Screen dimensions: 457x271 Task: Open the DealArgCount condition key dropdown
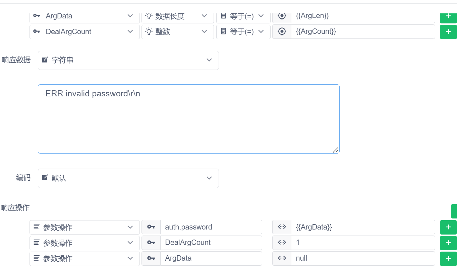84,32
